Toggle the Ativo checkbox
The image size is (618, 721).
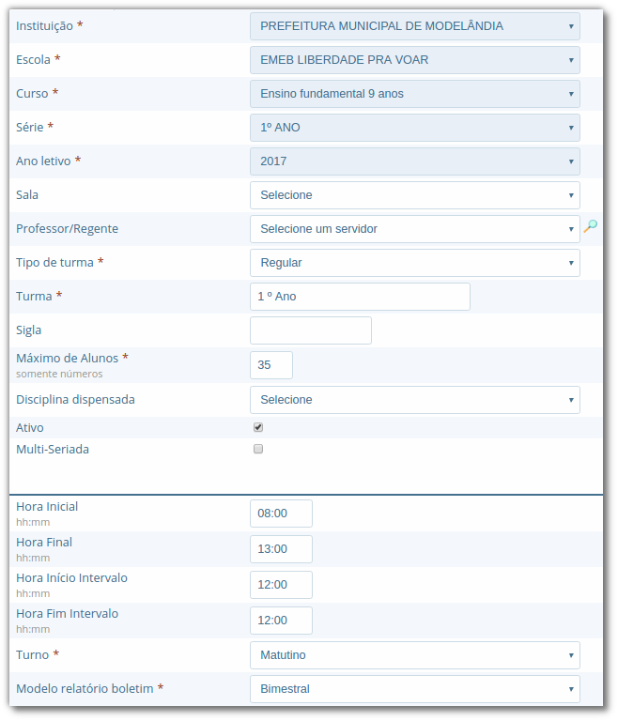tap(258, 427)
